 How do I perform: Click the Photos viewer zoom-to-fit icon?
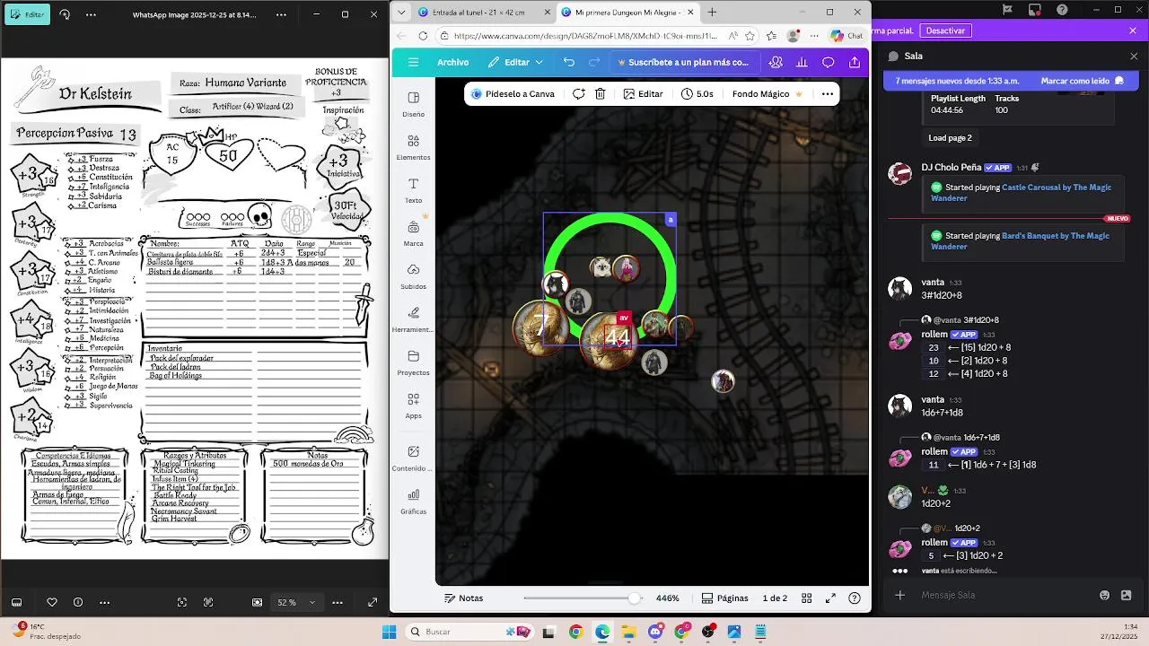tap(258, 602)
